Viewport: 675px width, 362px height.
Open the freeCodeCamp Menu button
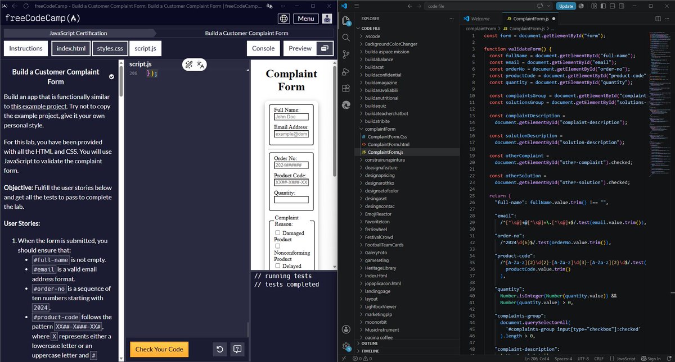[306, 19]
